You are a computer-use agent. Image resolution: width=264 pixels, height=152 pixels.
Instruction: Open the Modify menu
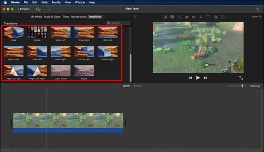pos(56,2)
